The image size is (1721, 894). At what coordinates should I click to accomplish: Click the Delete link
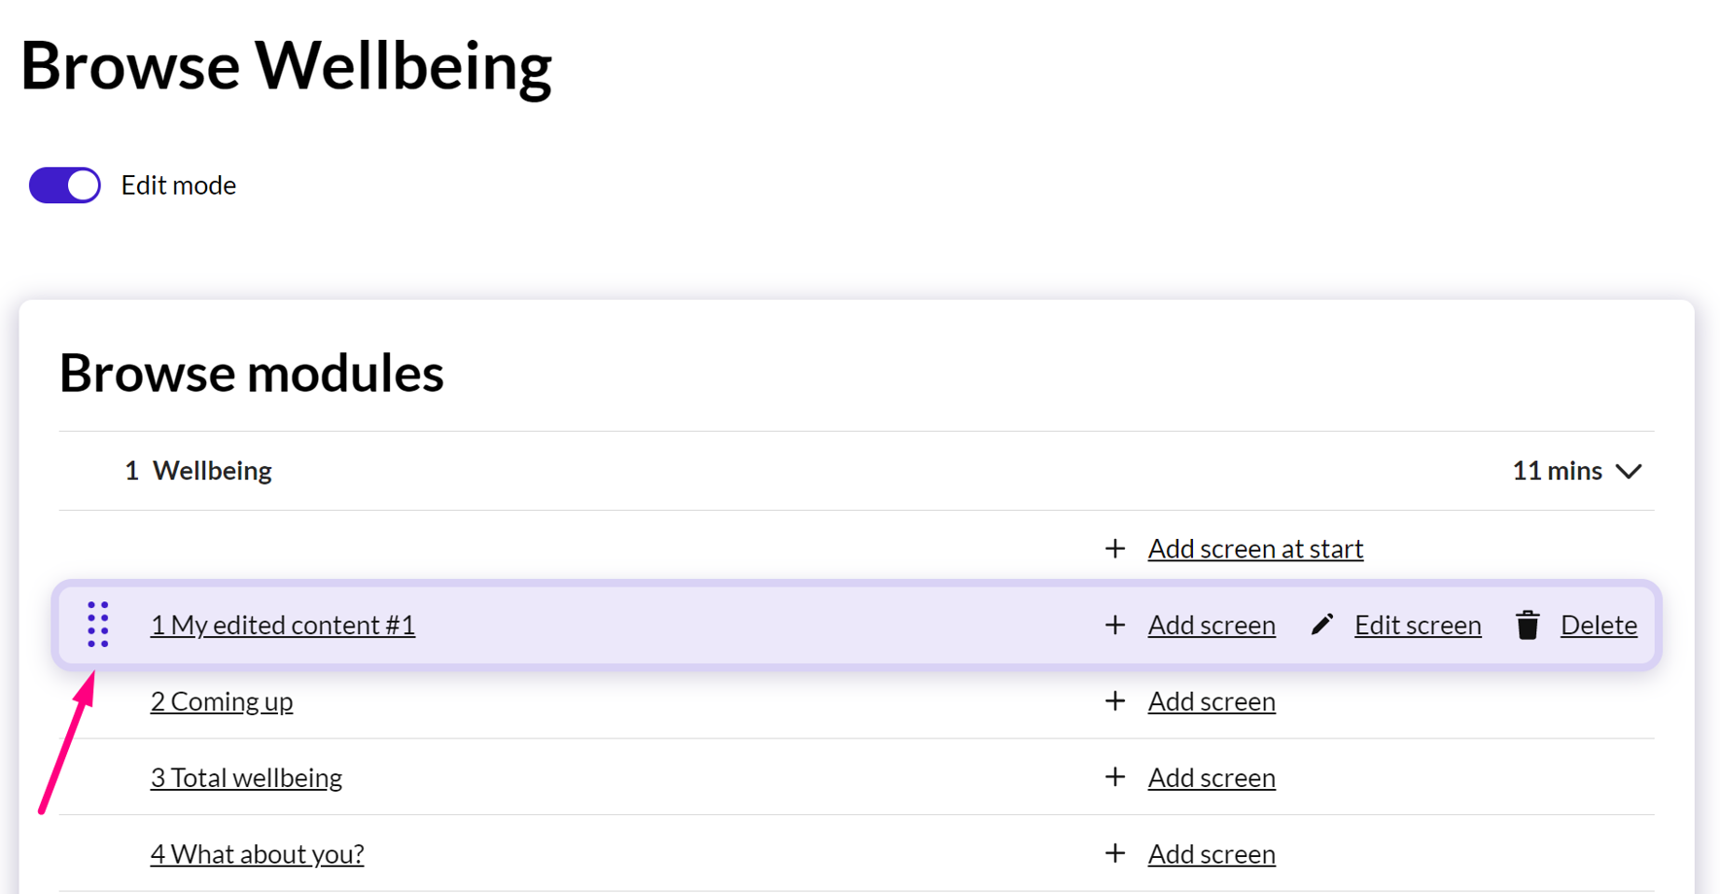click(x=1598, y=625)
